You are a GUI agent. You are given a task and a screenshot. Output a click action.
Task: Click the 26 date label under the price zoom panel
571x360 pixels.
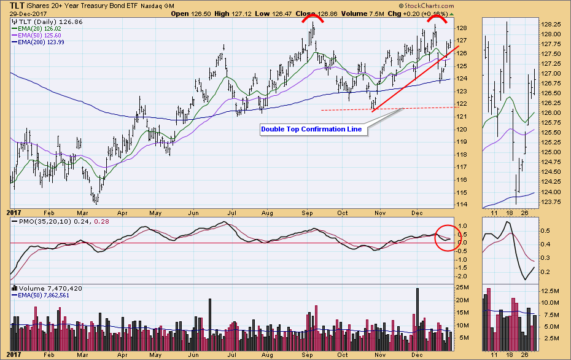pos(524,213)
